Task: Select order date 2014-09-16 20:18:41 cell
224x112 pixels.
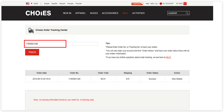Action: coord(42,79)
